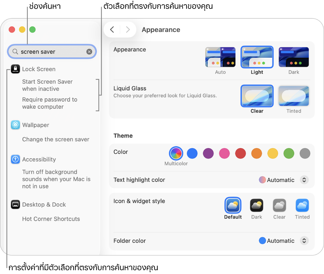The width and height of the screenshot is (324, 274).
Task: Pick the purple theme color
Action: tap(208, 153)
